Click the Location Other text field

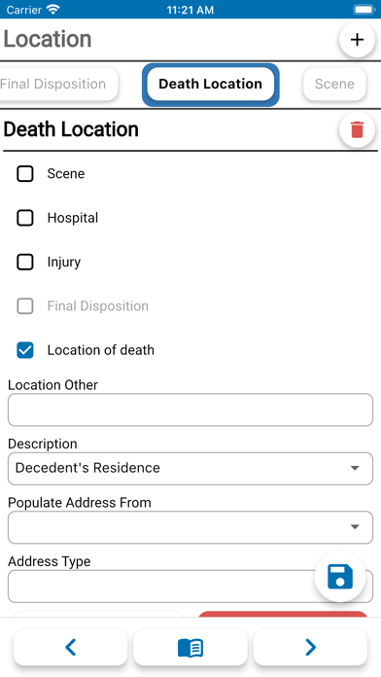pos(190,410)
